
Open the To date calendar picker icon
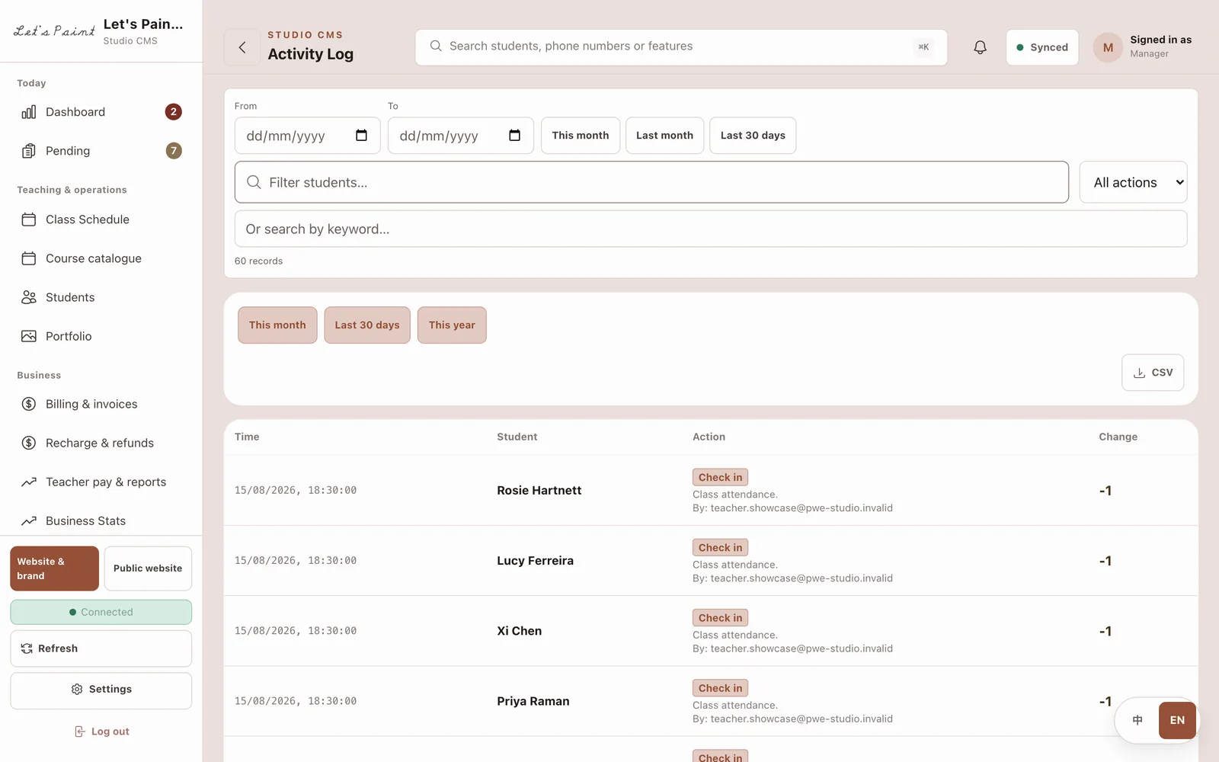tap(514, 136)
